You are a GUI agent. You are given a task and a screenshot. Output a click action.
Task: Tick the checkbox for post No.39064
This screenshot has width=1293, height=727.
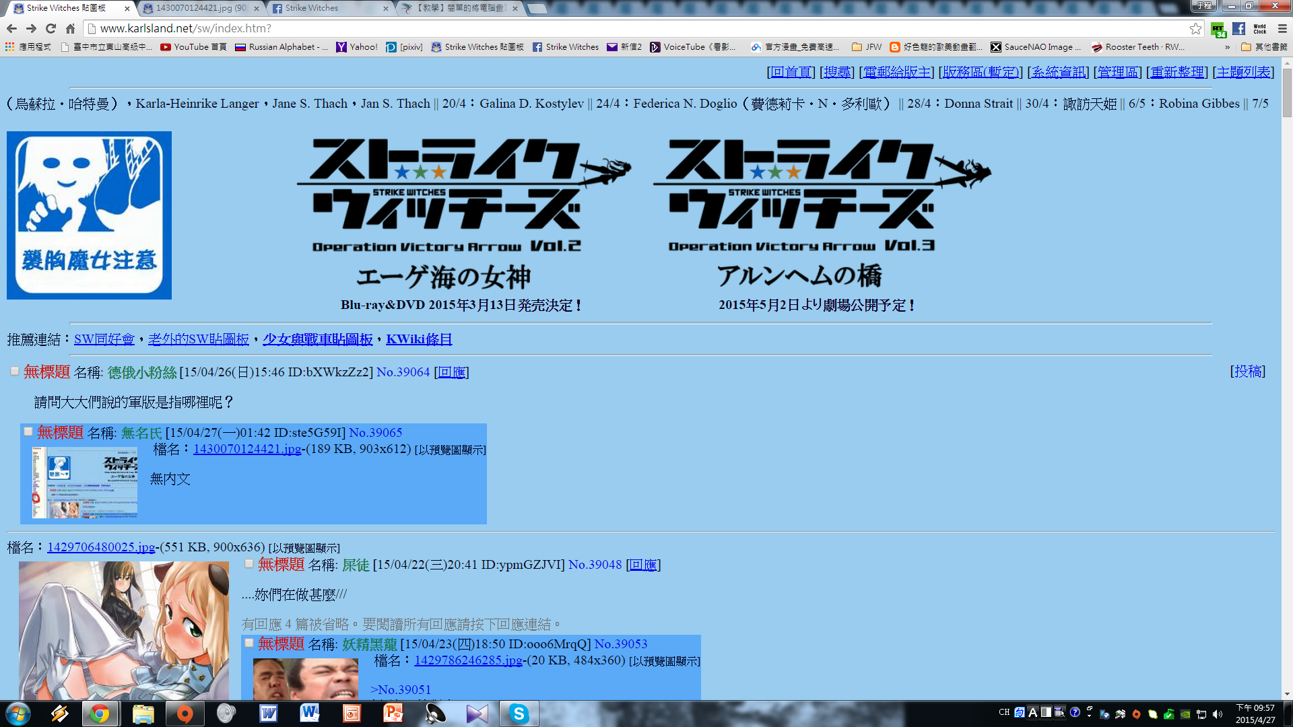tap(15, 371)
